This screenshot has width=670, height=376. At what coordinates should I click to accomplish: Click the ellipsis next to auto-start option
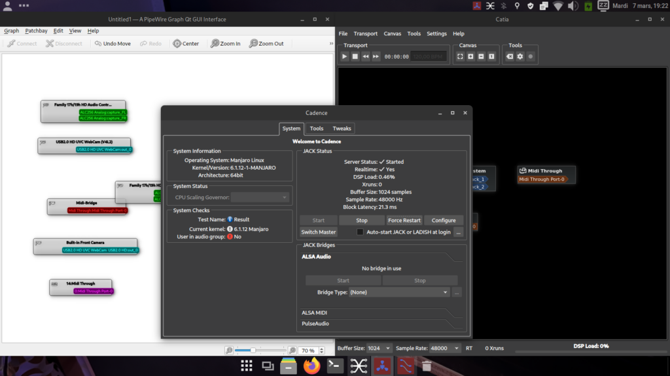click(x=459, y=232)
